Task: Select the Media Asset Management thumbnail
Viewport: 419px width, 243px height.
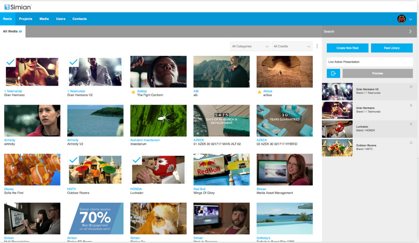Action: click(x=284, y=170)
